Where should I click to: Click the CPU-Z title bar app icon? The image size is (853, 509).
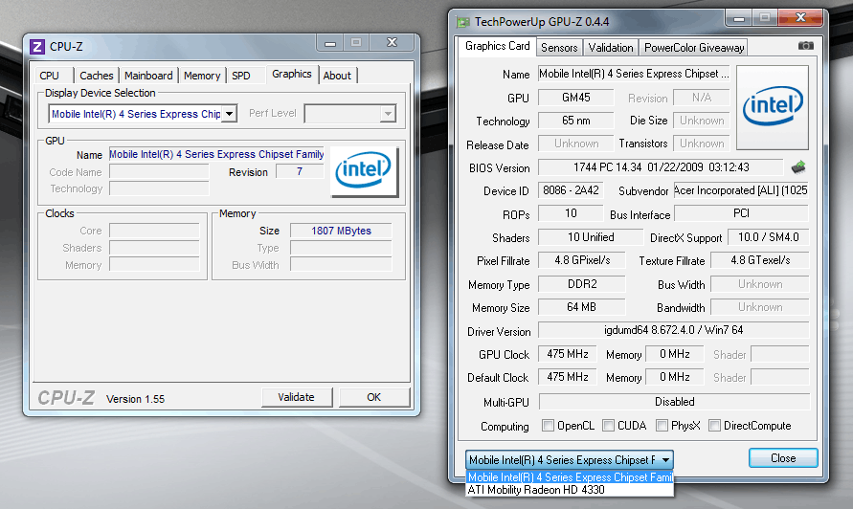[37, 47]
